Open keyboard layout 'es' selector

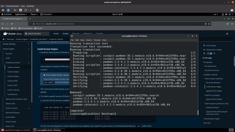pos(216,14)
